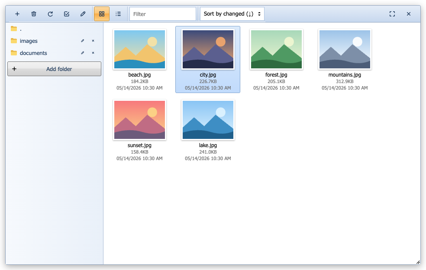426x270 pixels.
Task: Click the mountains.jpg file name
Action: tap(345, 75)
